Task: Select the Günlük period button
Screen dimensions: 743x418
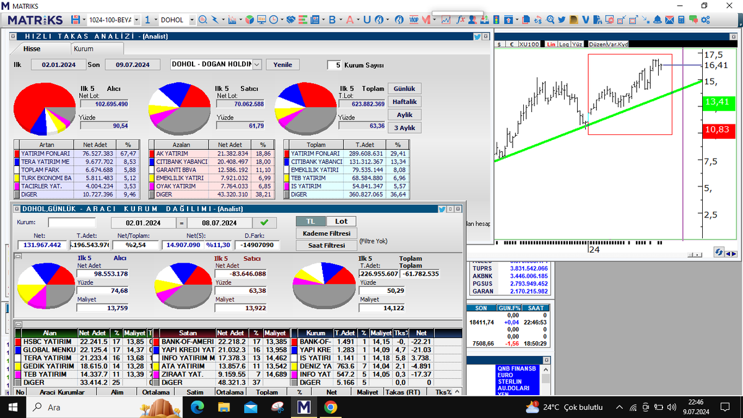Action: (404, 89)
